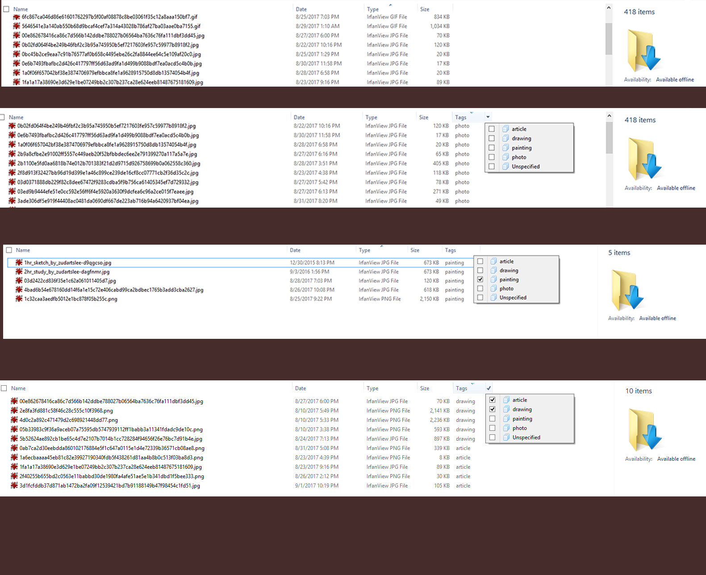Uncheck 'painting' filter in the 5-items view
Viewport: 706px width, 575px height.
click(x=480, y=279)
